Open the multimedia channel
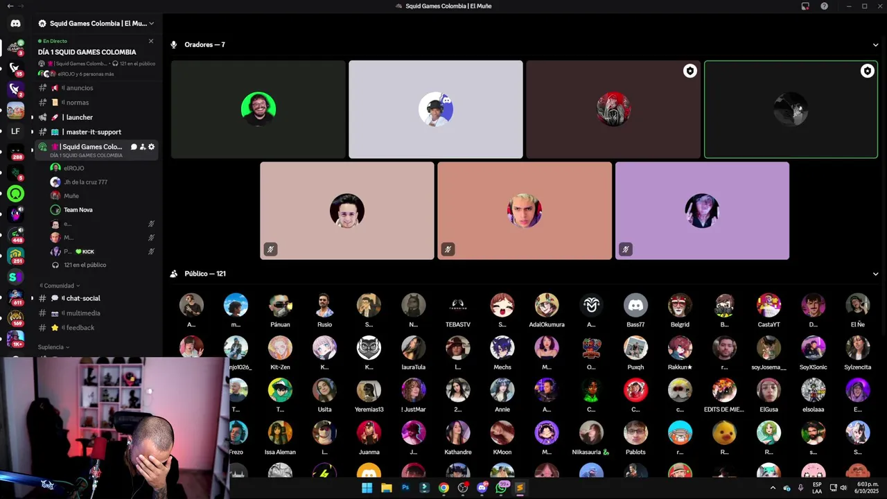 [97, 313]
